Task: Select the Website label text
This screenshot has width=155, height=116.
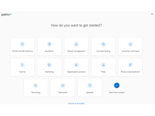Action: point(90,92)
